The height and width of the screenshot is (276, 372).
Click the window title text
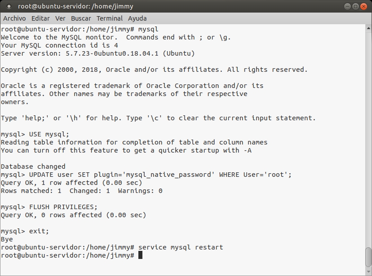pyautogui.click(x=75, y=7)
